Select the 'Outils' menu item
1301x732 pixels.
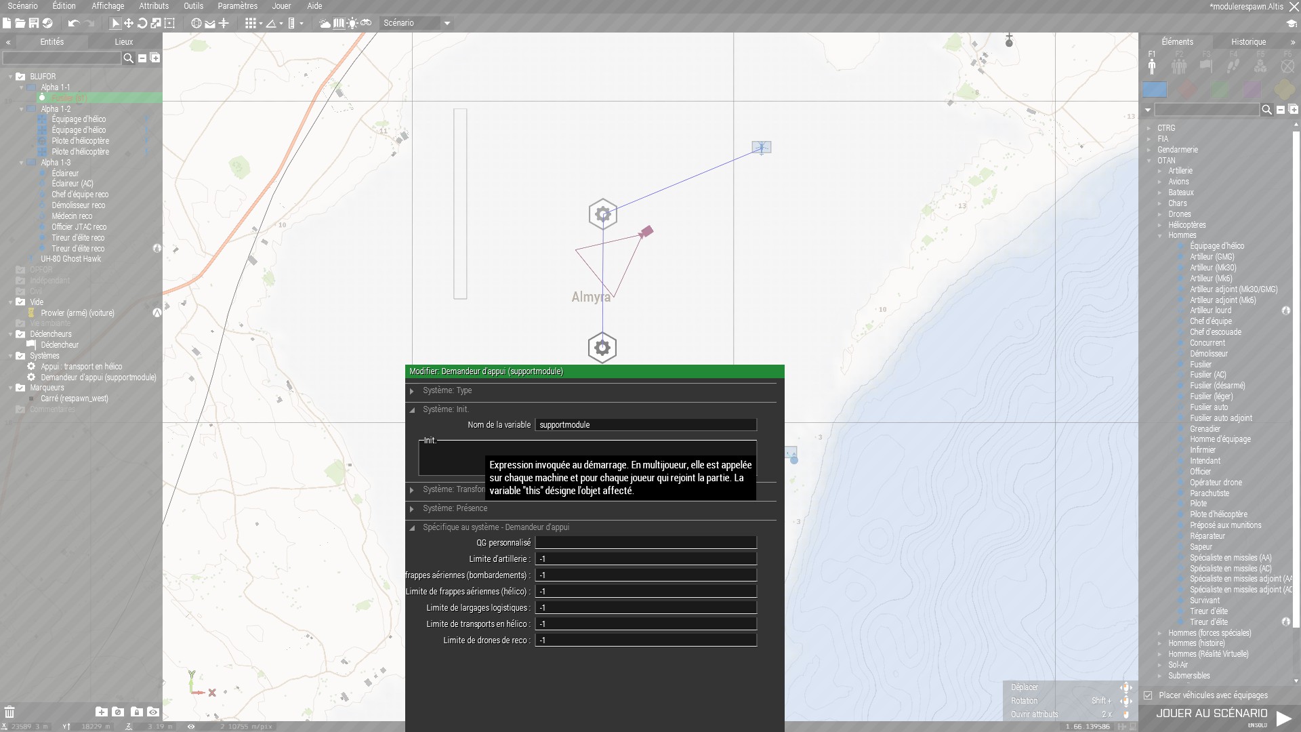193,6
